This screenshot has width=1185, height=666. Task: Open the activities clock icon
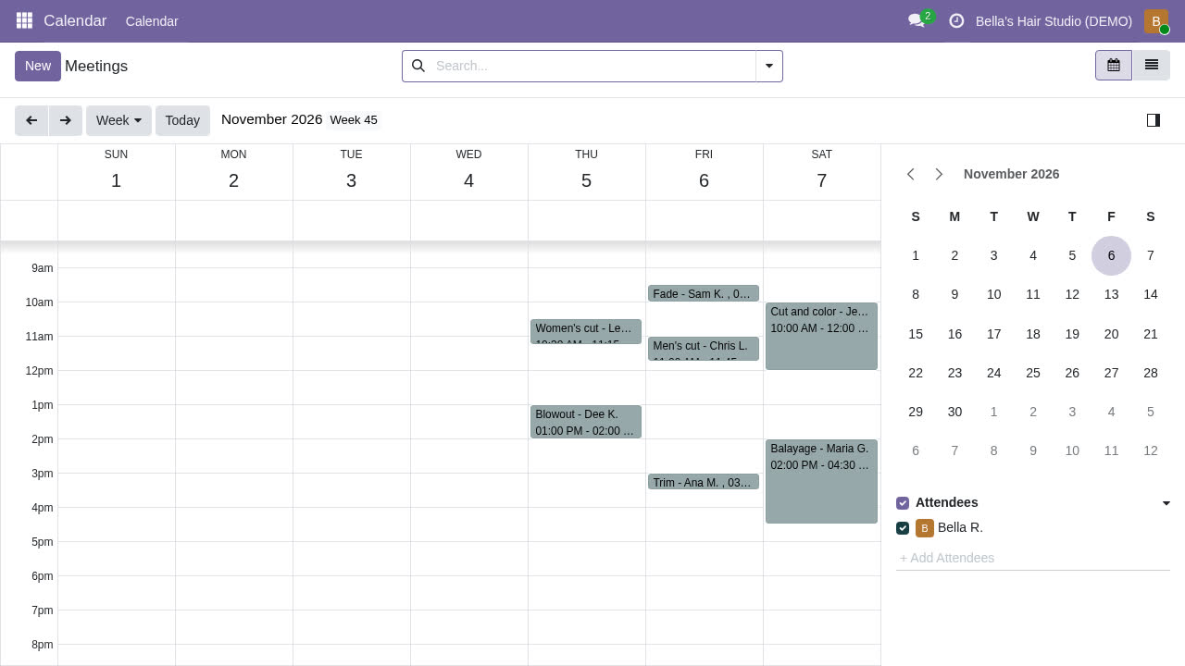(x=957, y=20)
